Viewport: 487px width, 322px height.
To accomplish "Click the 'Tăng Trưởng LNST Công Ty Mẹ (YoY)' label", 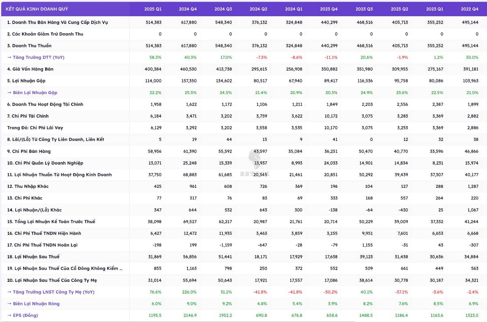I will click(x=51, y=292).
